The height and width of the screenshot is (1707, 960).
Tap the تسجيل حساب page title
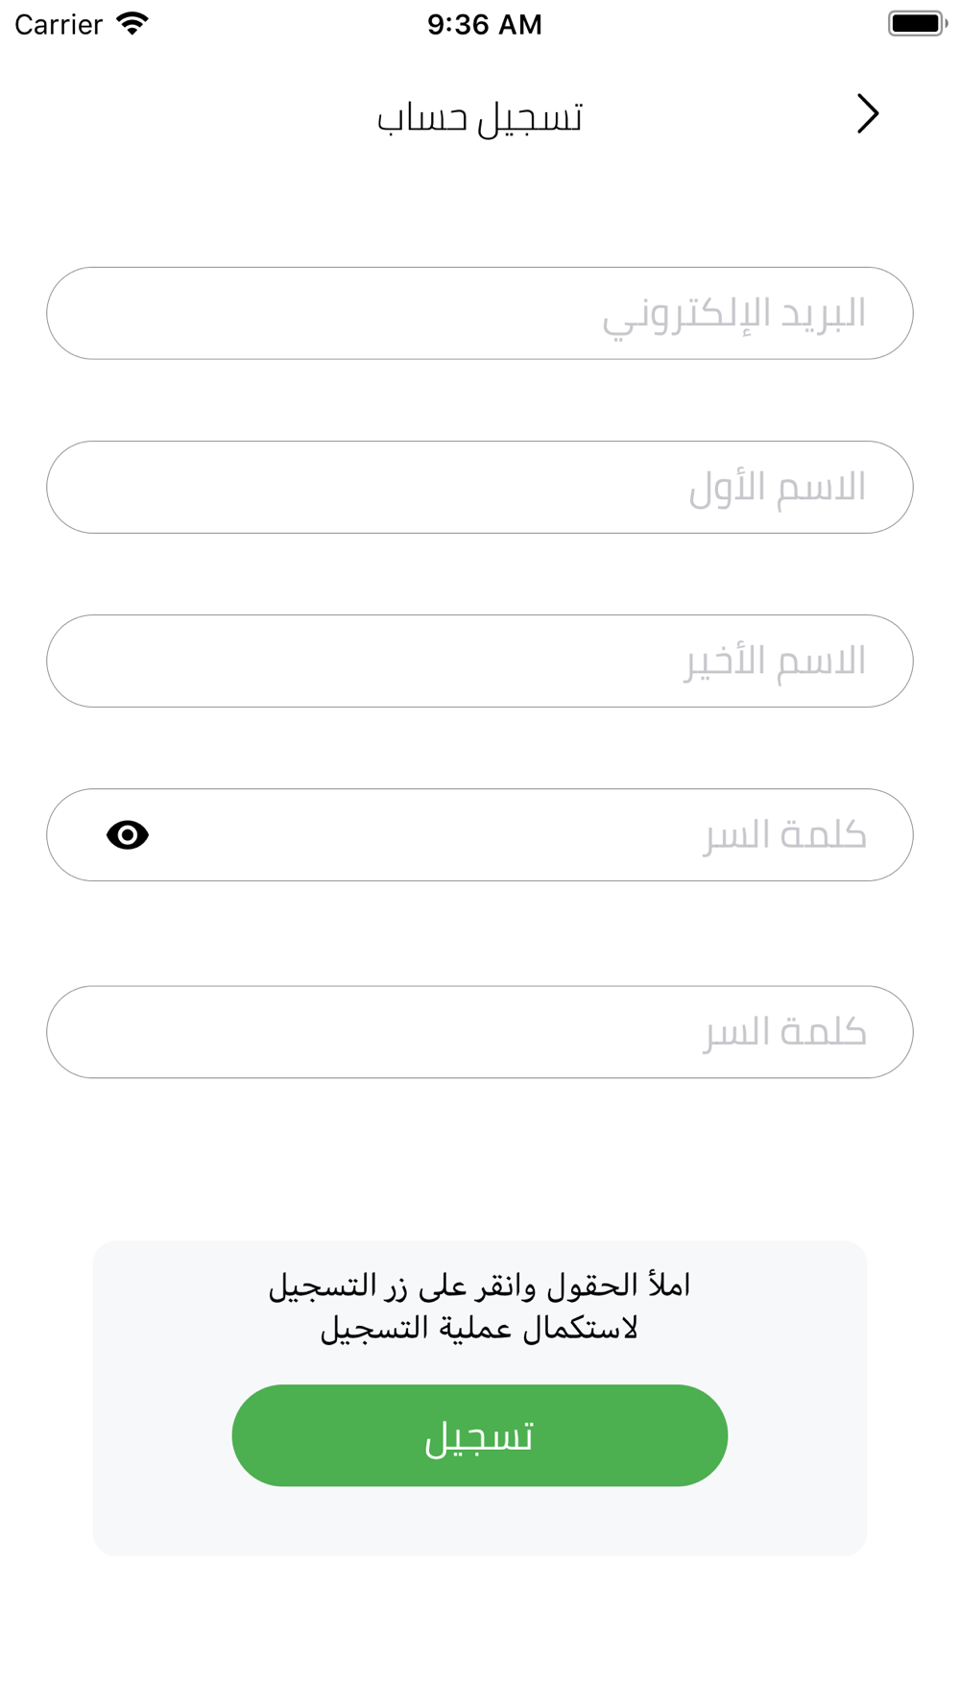pyautogui.click(x=480, y=117)
